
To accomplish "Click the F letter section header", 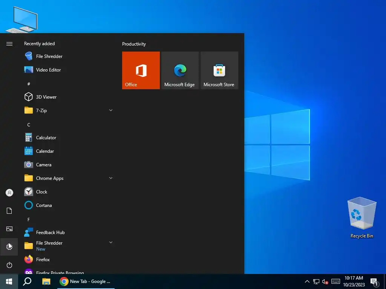I will pyautogui.click(x=29, y=219).
